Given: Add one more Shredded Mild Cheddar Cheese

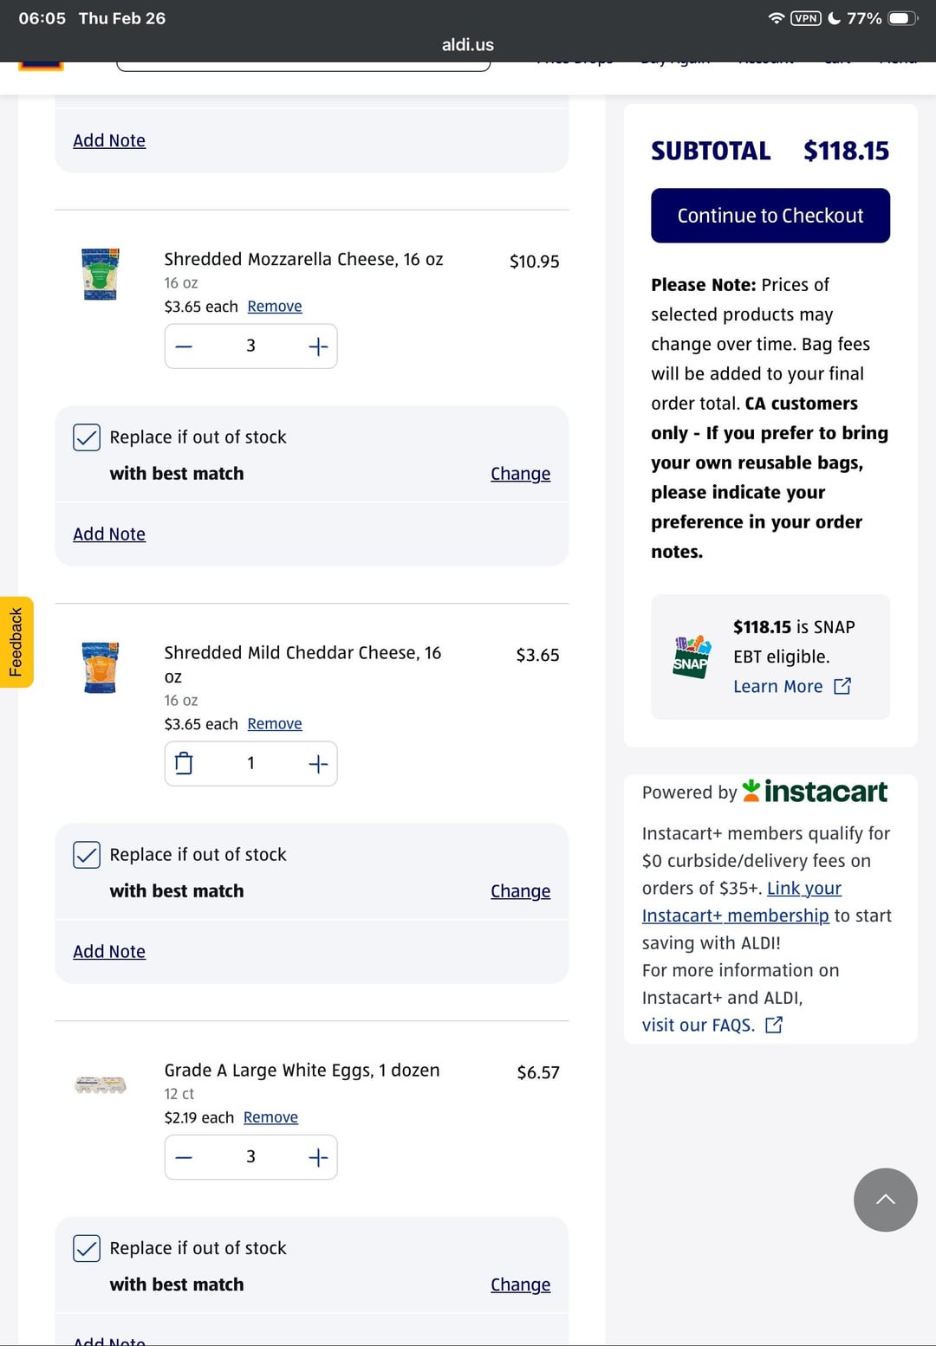Looking at the screenshot, I should tap(318, 764).
